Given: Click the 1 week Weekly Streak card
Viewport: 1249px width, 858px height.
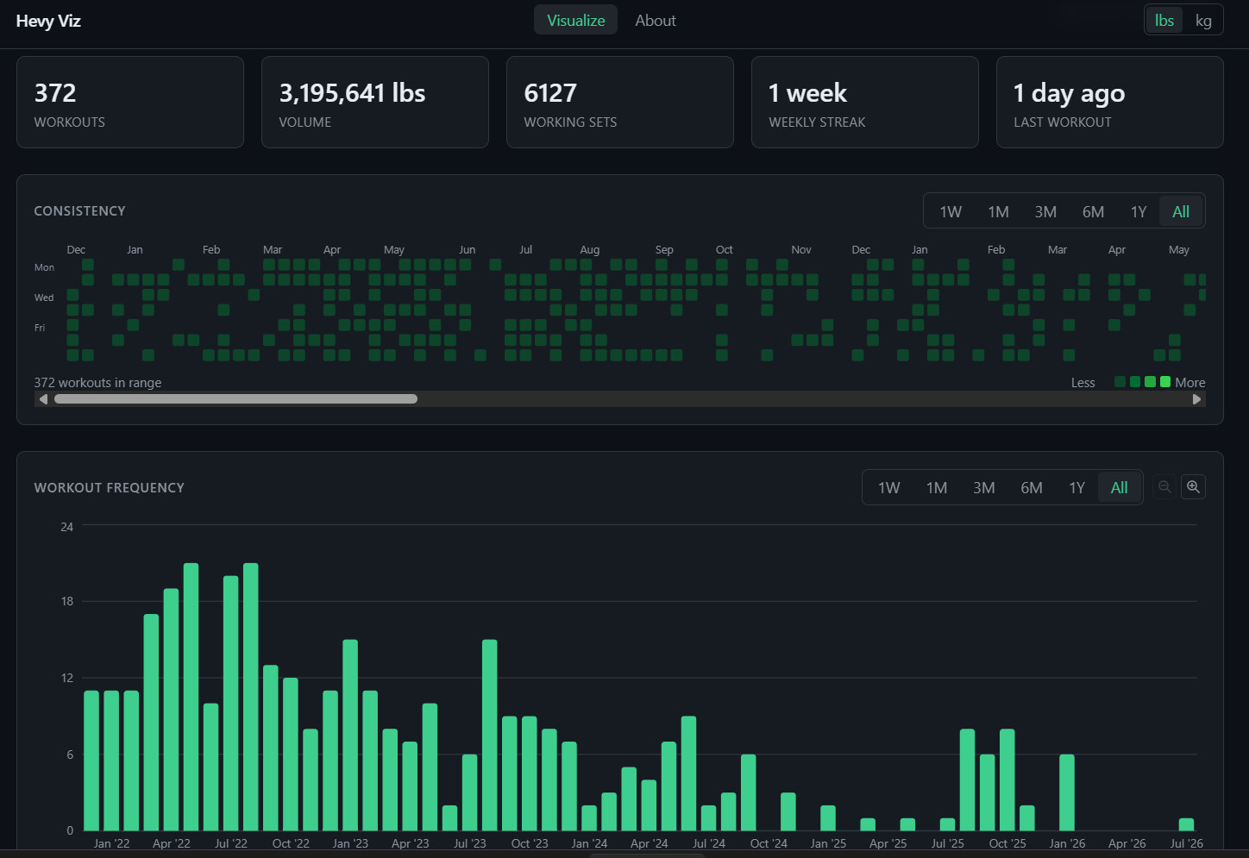Looking at the screenshot, I should click(x=865, y=103).
